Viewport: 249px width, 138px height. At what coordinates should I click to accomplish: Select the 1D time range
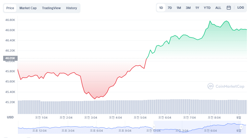161,8
